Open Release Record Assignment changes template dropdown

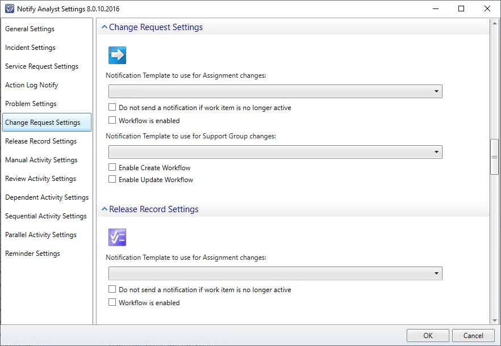click(275, 273)
